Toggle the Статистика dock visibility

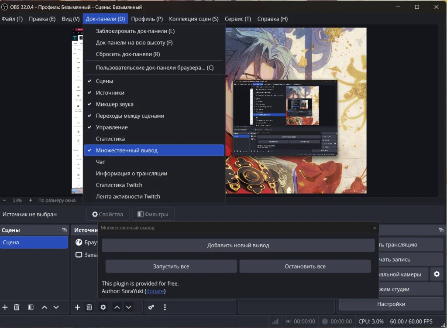click(110, 138)
